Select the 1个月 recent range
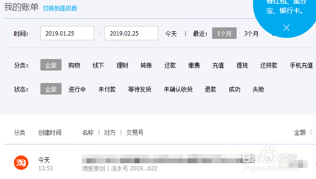This screenshot has height=179, width=316. (x=224, y=33)
